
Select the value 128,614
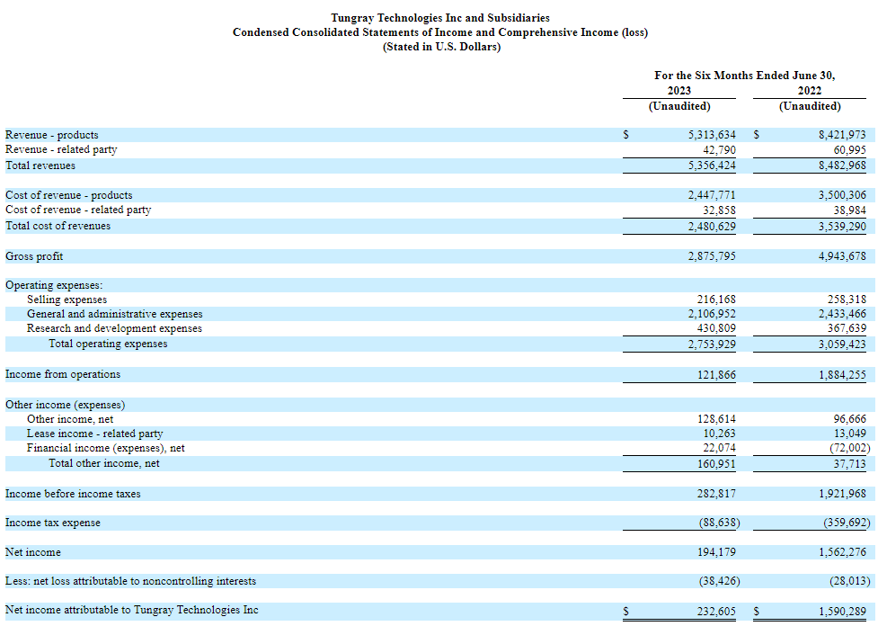pos(716,419)
